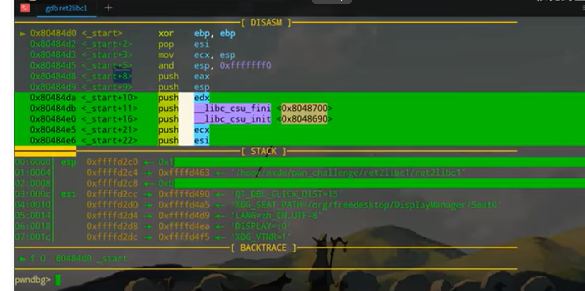Click the LANG=zh_CN.UTF-8 string

click(276, 216)
